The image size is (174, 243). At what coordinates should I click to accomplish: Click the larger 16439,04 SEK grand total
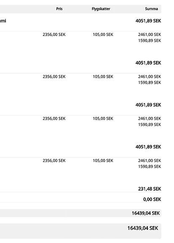[x=143, y=228]
